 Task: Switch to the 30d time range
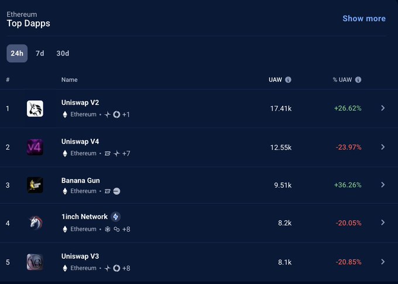63,53
